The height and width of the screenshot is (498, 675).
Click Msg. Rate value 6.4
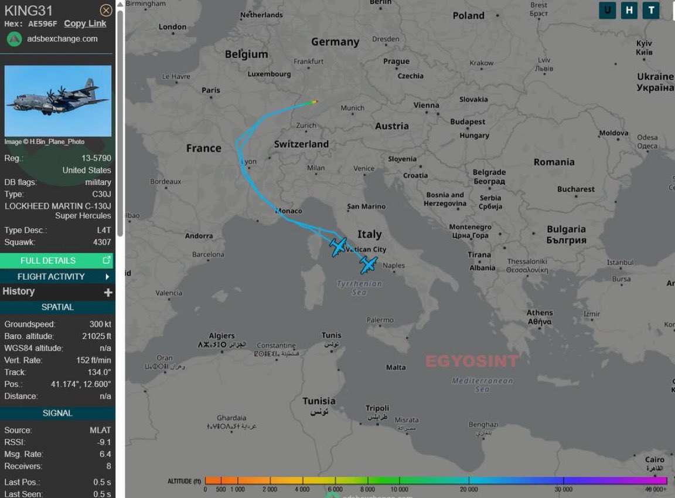[x=105, y=454]
